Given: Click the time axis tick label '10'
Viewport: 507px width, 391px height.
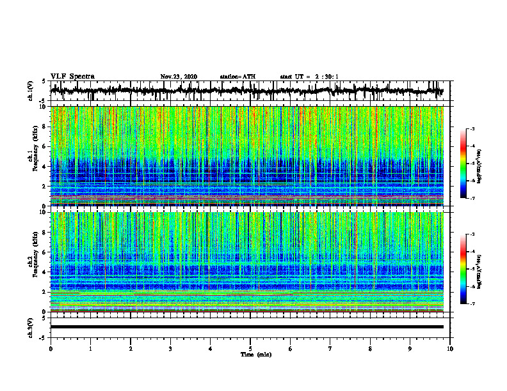Looking at the screenshot, I should click(450, 349).
